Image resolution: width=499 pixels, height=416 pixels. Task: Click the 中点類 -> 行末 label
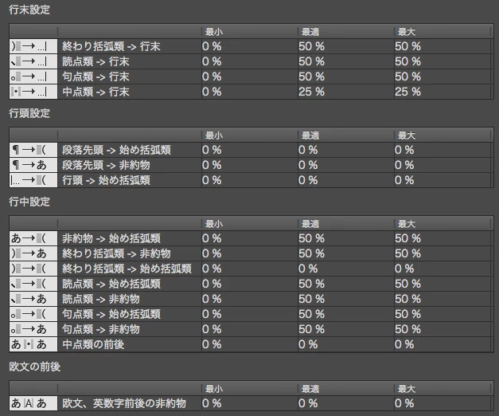[96, 92]
